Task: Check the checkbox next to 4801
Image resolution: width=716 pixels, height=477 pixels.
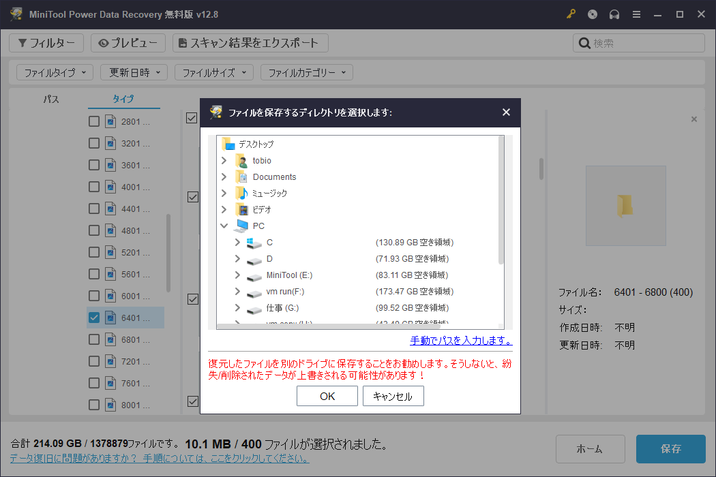Action: pyautogui.click(x=93, y=230)
